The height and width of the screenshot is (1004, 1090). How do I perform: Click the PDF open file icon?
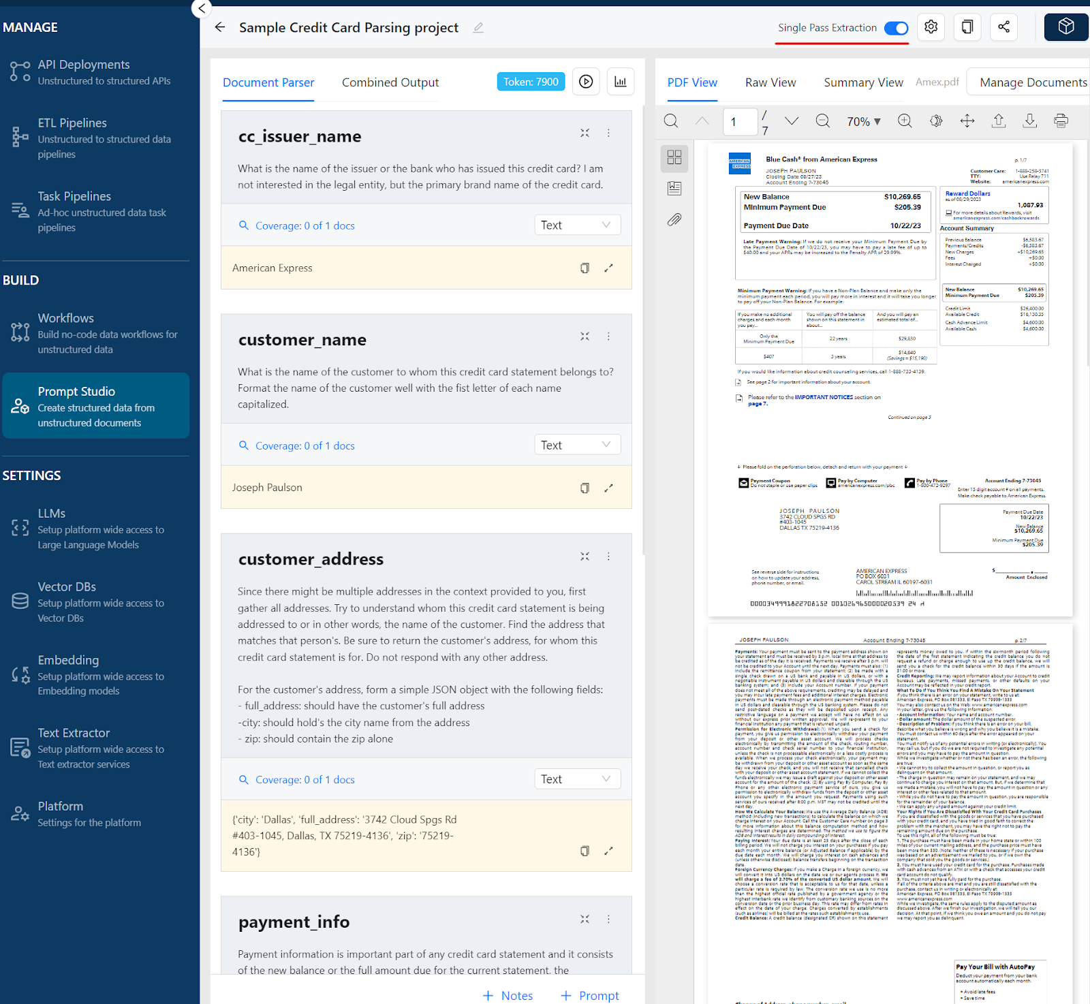[x=999, y=121]
